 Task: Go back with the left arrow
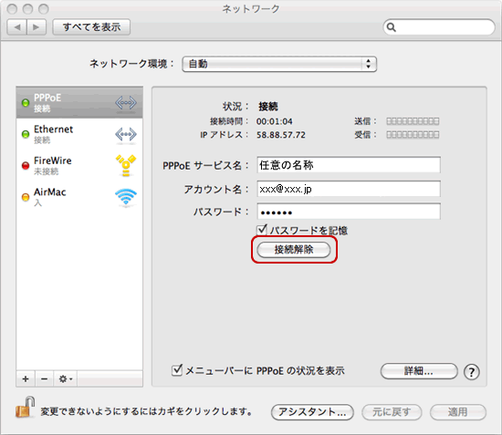pyautogui.click(x=17, y=27)
